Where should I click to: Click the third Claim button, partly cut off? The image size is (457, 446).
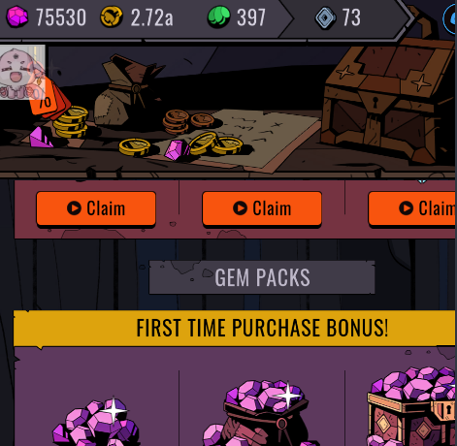412,208
